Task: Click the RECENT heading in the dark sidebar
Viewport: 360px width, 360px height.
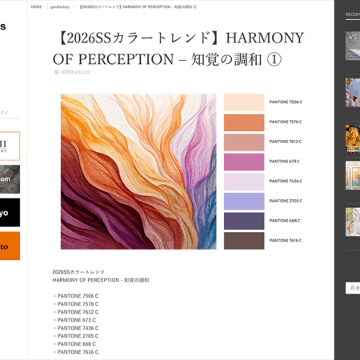Action: tap(353, 14)
